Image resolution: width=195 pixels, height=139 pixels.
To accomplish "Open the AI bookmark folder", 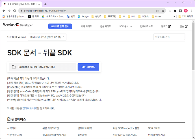I will coord(122,17).
